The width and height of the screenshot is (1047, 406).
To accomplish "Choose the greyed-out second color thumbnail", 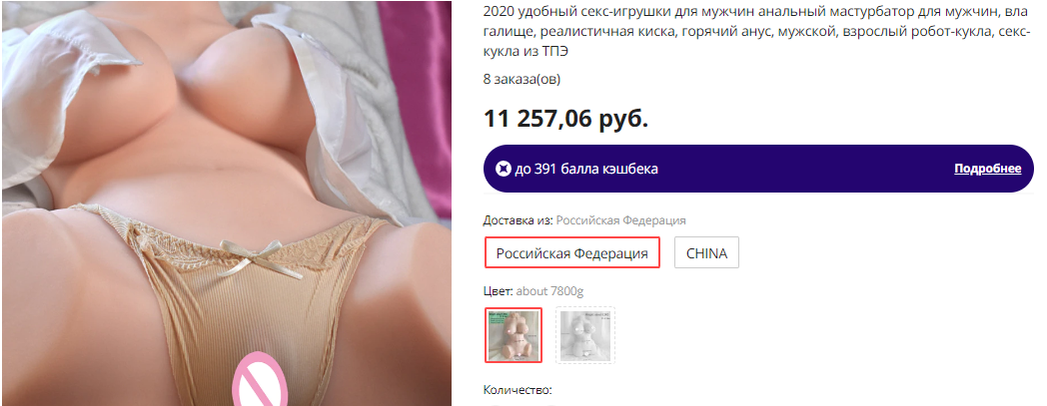I will (x=585, y=335).
